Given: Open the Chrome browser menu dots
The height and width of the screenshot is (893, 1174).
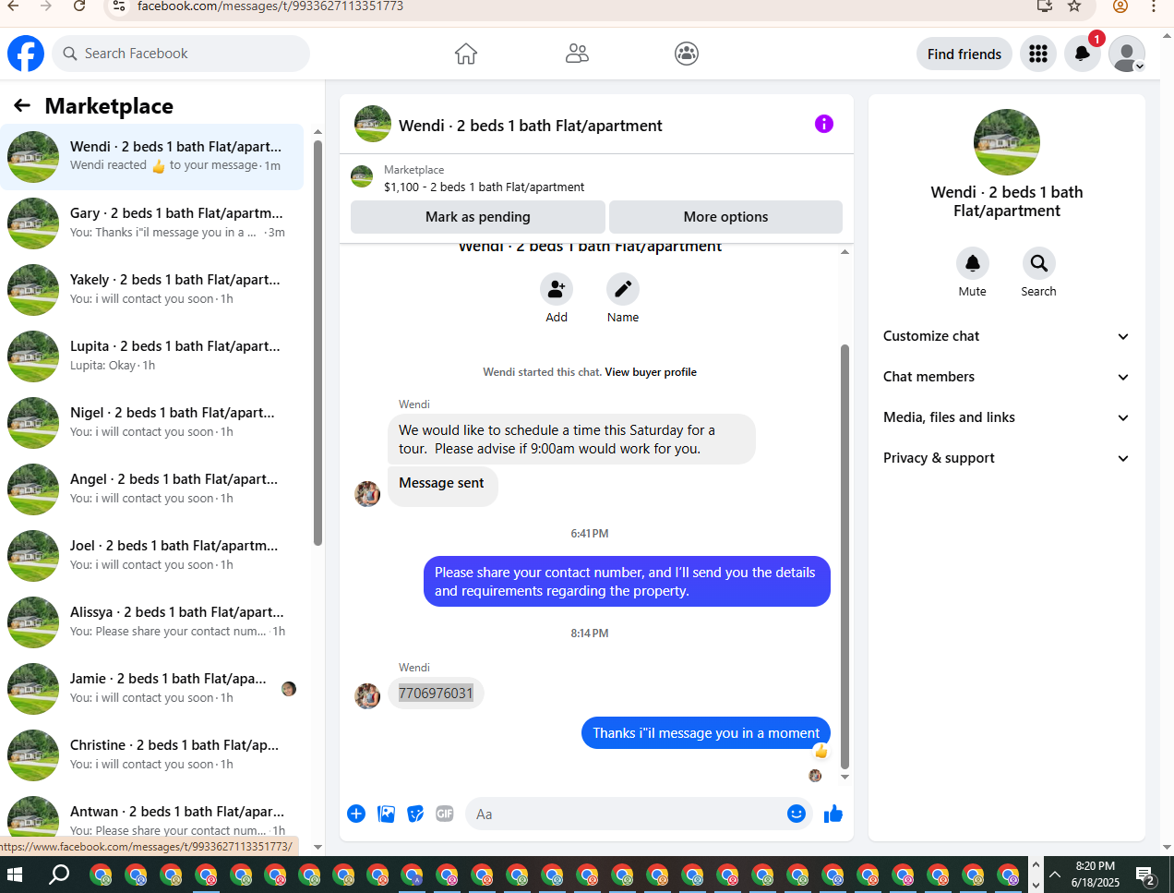Looking at the screenshot, I should click(1154, 6).
